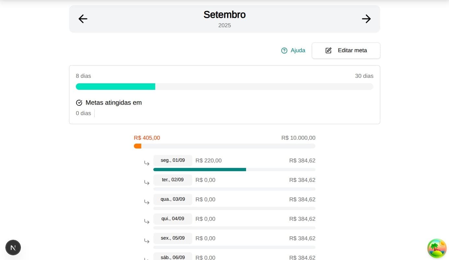Select the ter., 02/09 date chip
The width and height of the screenshot is (449, 260).
pyautogui.click(x=172, y=180)
